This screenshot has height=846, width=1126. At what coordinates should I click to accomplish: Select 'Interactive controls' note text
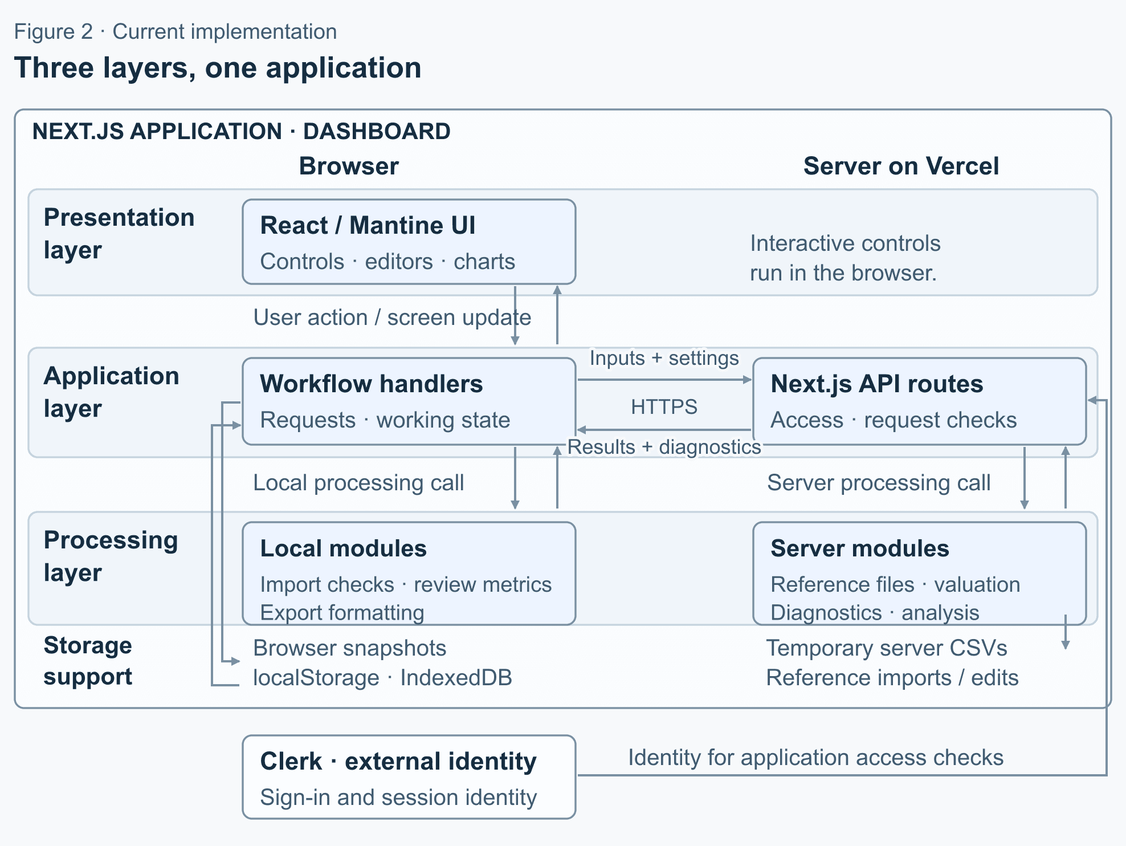pos(845,243)
